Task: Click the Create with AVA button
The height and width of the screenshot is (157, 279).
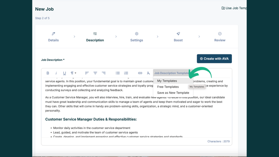Action: (x=214, y=59)
